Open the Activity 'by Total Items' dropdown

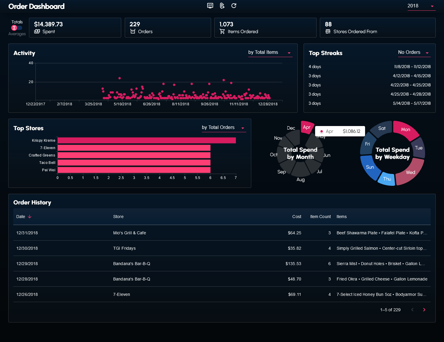(x=270, y=53)
